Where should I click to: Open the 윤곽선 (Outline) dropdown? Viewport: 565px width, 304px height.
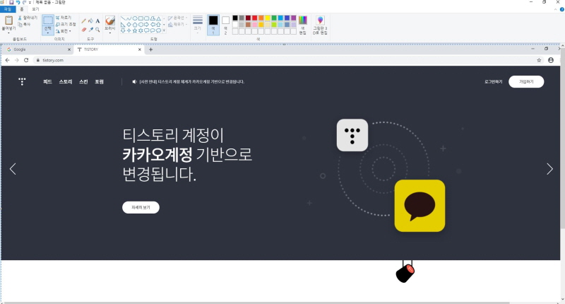178,18
